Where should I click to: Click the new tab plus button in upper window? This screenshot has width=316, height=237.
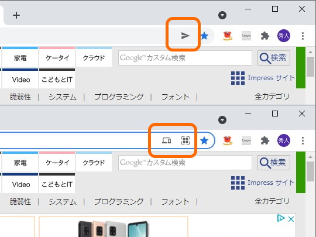16,15
